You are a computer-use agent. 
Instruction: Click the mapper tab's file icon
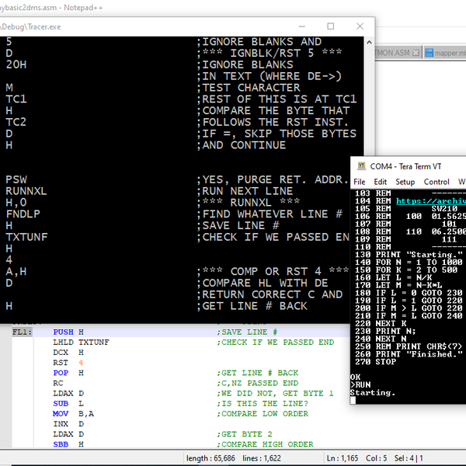[429, 53]
